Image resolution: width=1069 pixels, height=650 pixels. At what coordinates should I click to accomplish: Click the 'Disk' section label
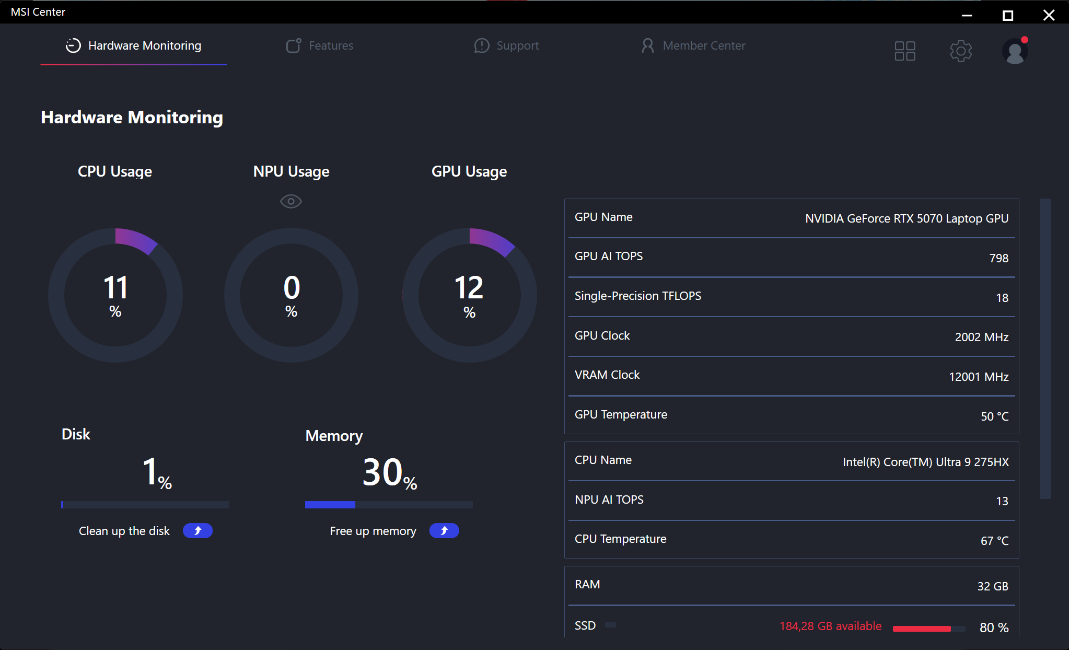(x=76, y=434)
